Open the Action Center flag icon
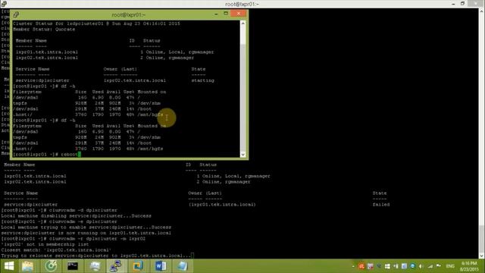The height and width of the screenshot is (273, 485). [x=439, y=266]
